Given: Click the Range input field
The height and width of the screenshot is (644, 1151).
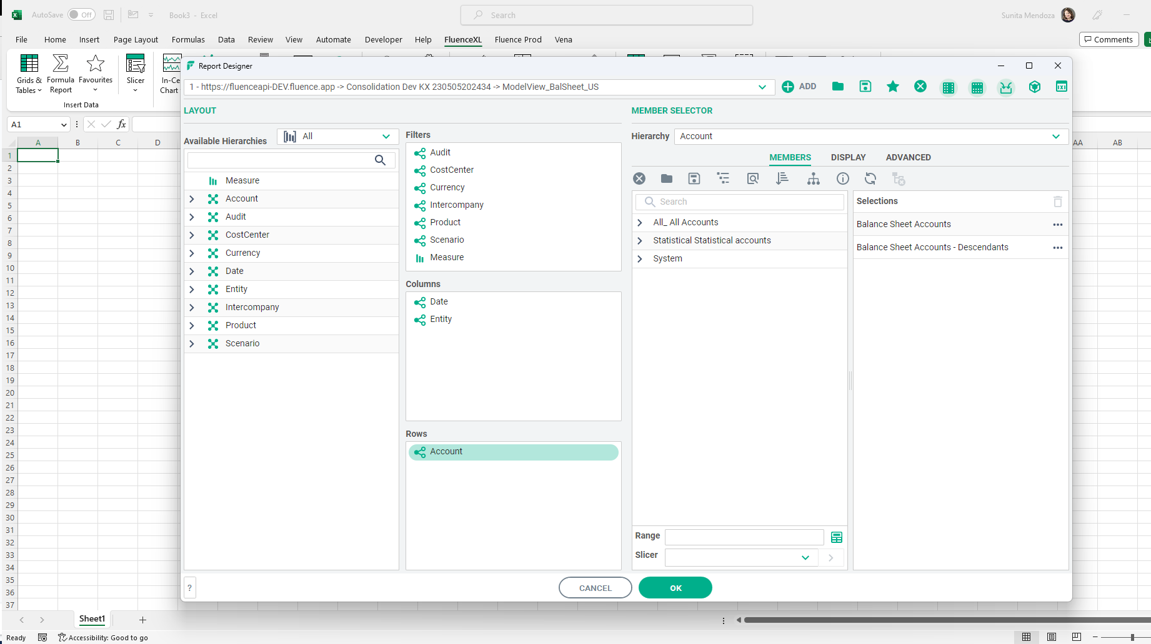Looking at the screenshot, I should point(744,537).
